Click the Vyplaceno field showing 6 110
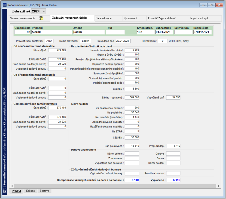The width and height of the screenshot is (226, 199). [x=173, y=180]
